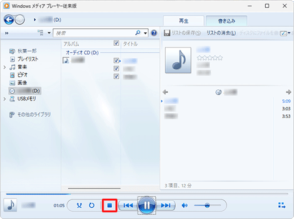Mute the speaker volume icon

click(185, 205)
